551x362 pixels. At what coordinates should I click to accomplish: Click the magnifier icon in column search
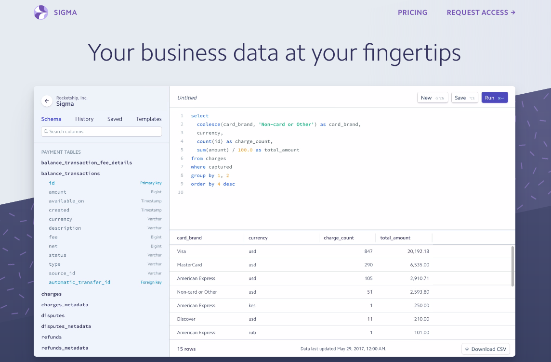(46, 132)
